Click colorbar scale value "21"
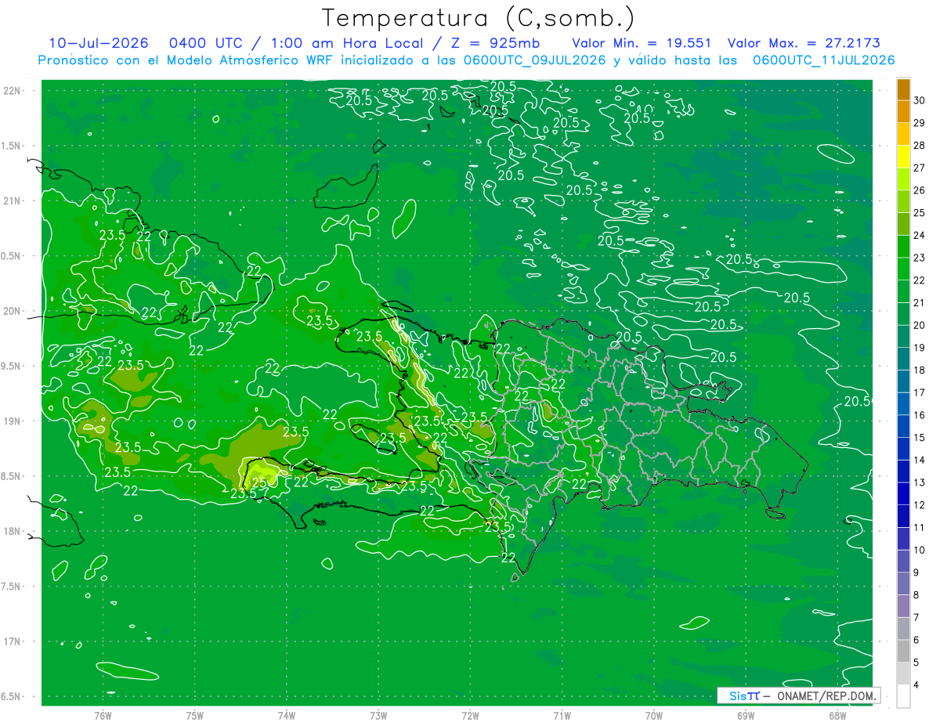Viewport: 940px width, 726px height. (x=920, y=302)
